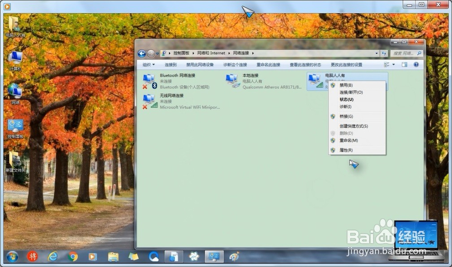Open the 组织 dropdown menu
Image resolution: width=452 pixels, height=267 pixels.
[148, 65]
